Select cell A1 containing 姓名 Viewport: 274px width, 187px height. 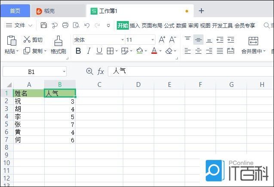(x=29, y=93)
